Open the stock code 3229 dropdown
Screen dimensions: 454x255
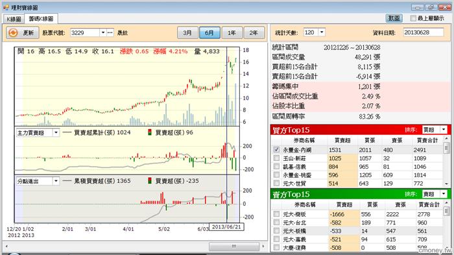[102, 32]
